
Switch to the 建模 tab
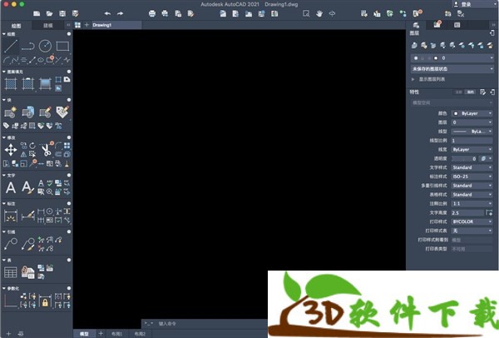point(47,26)
